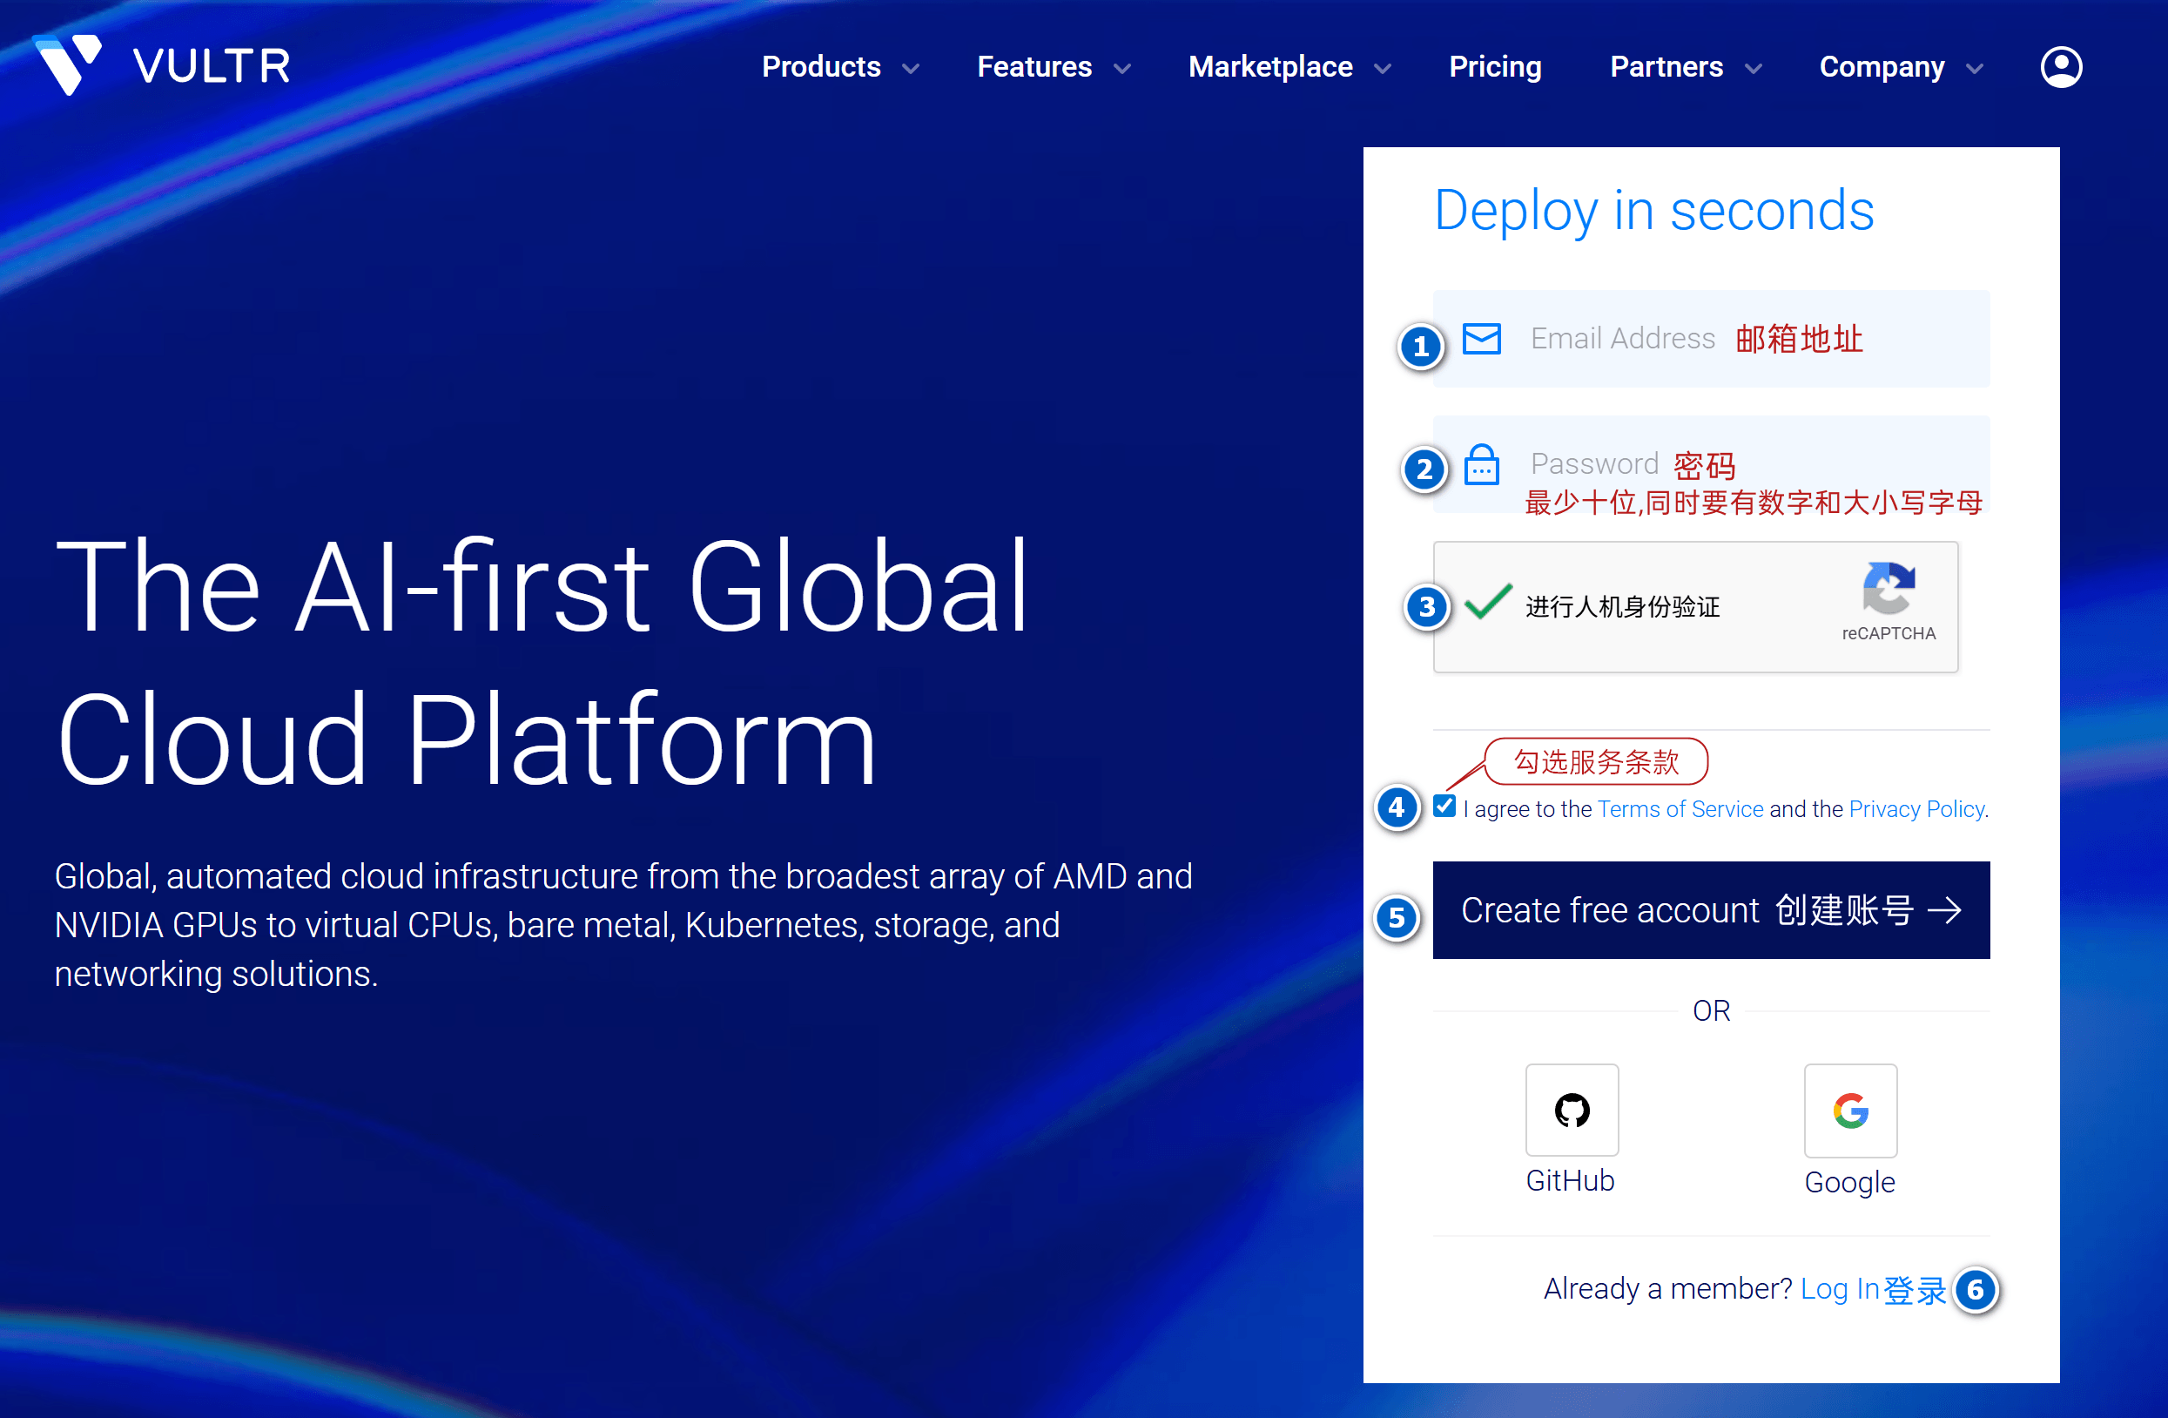Expand the Company menu chevron
Viewport: 2168px width, 1418px height.
[x=1974, y=68]
